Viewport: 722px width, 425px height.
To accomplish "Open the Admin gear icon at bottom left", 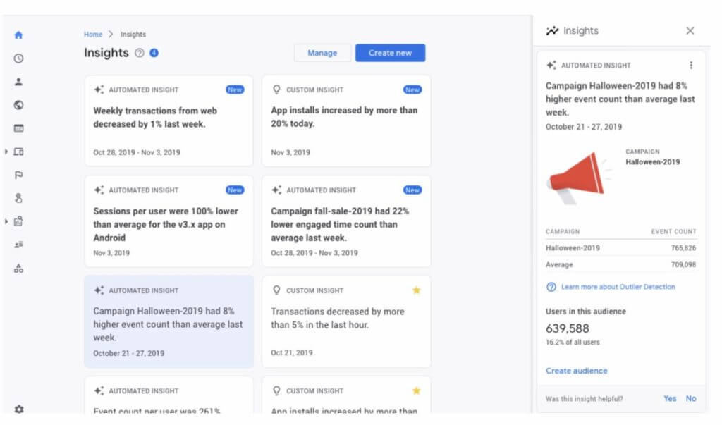I will click(19, 409).
